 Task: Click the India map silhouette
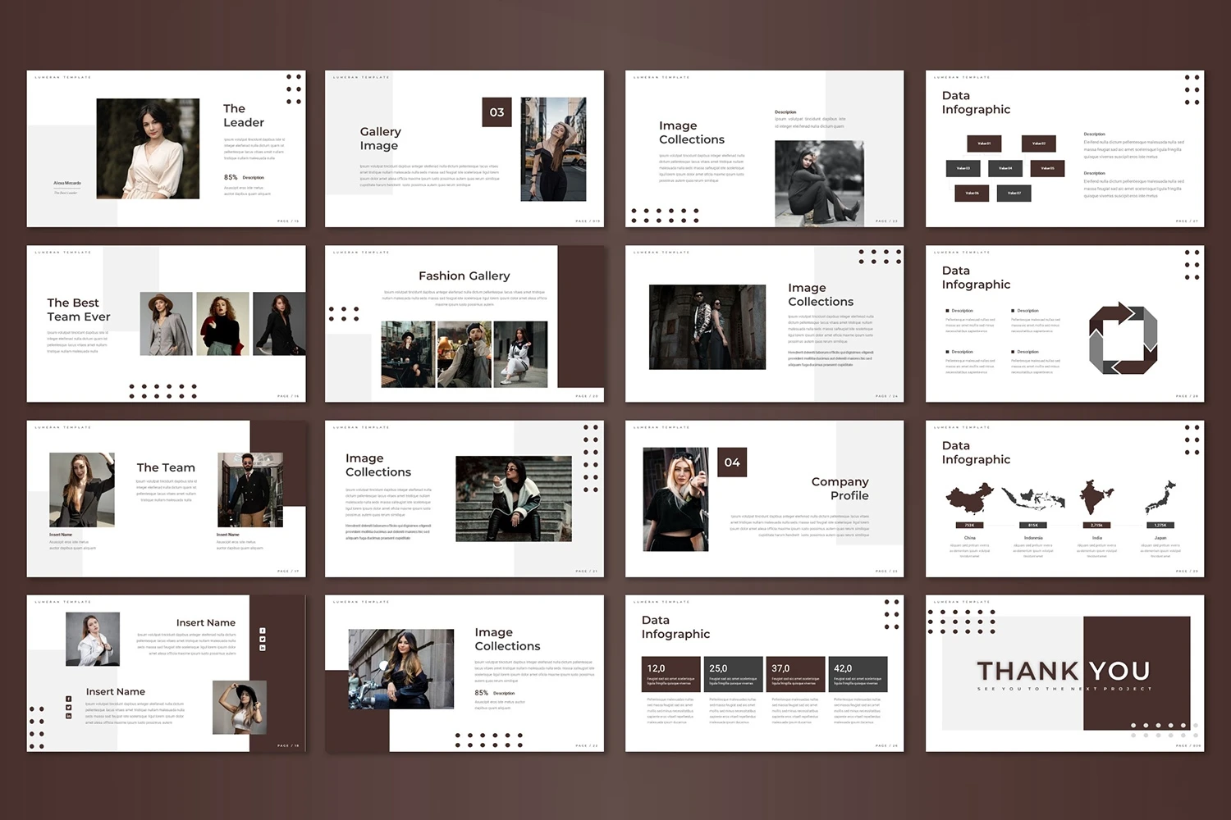(x=1091, y=498)
